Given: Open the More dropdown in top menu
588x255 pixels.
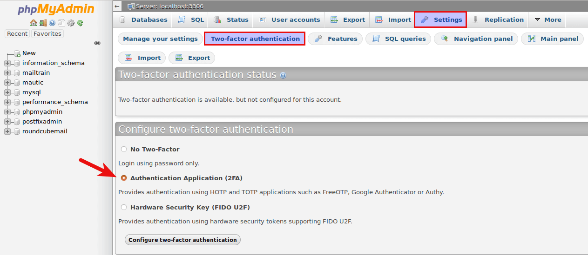Looking at the screenshot, I should coord(547,20).
